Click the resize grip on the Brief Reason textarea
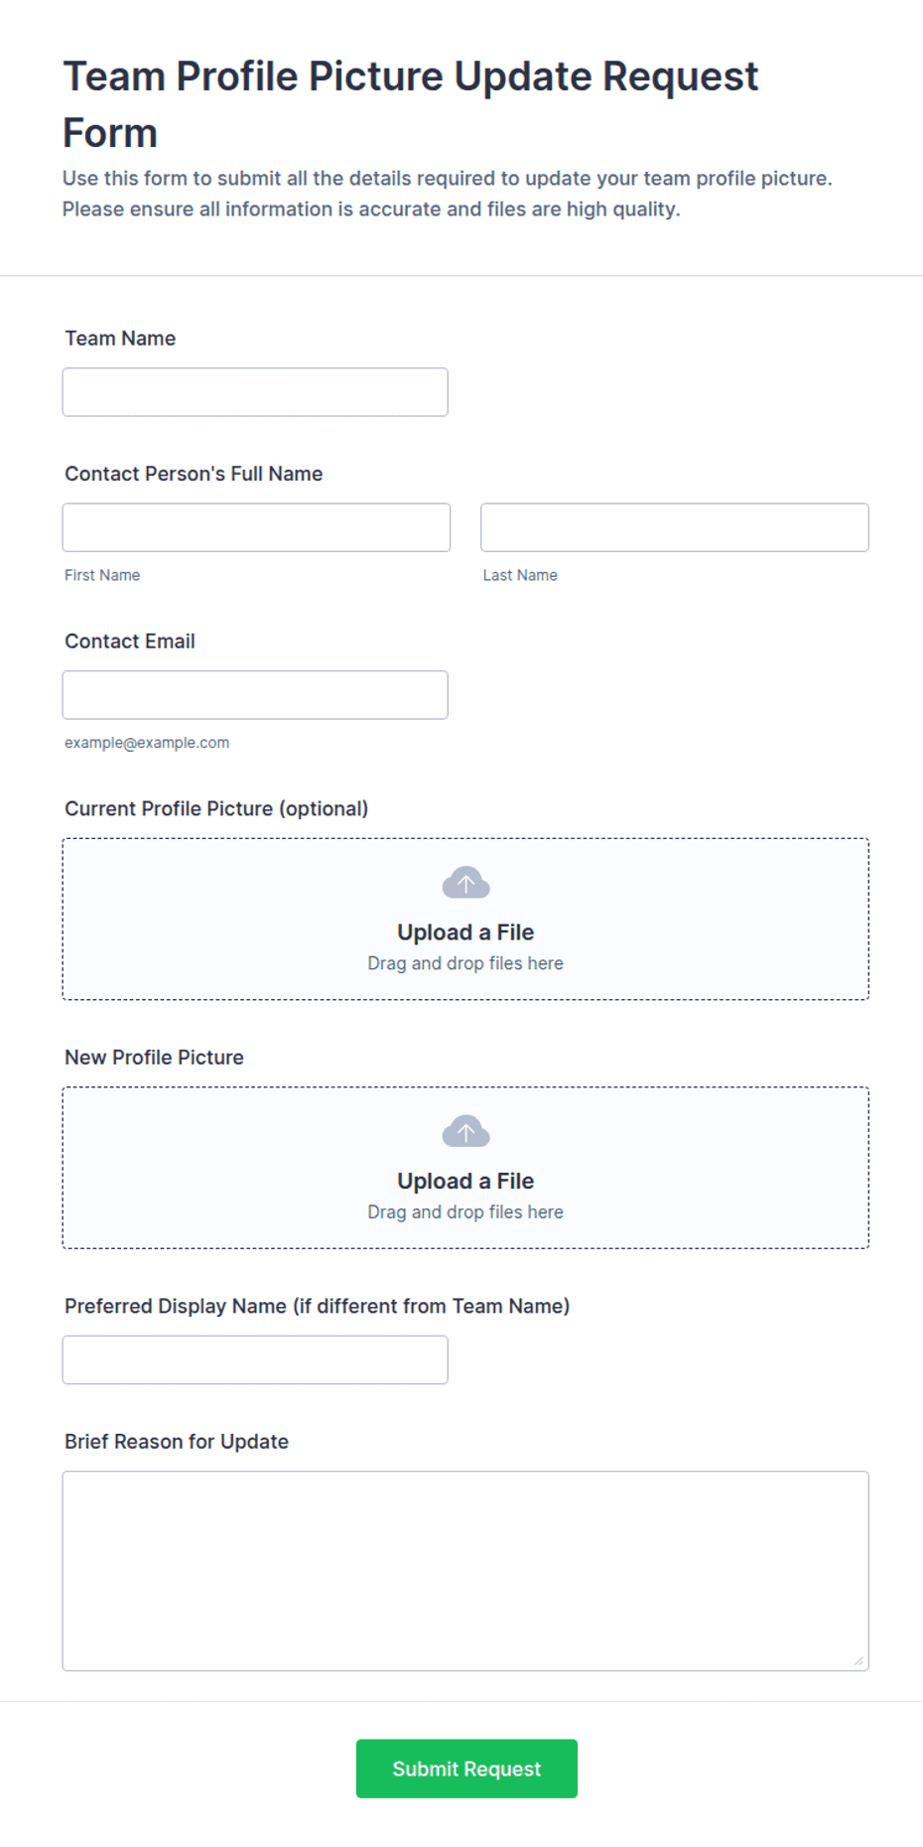The height and width of the screenshot is (1847, 923). click(x=858, y=1660)
